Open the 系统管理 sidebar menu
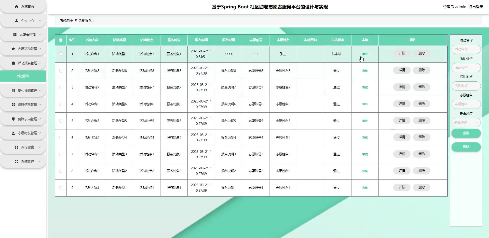489x238 pixels. pyautogui.click(x=23, y=161)
